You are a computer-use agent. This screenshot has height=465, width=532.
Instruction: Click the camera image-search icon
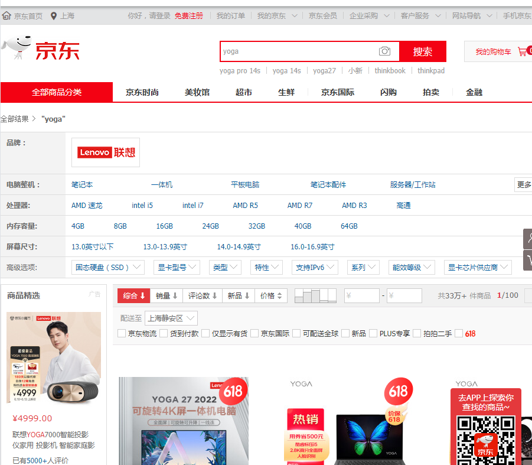click(384, 51)
